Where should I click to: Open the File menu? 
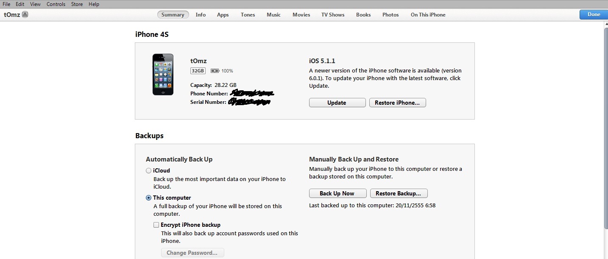6,4
